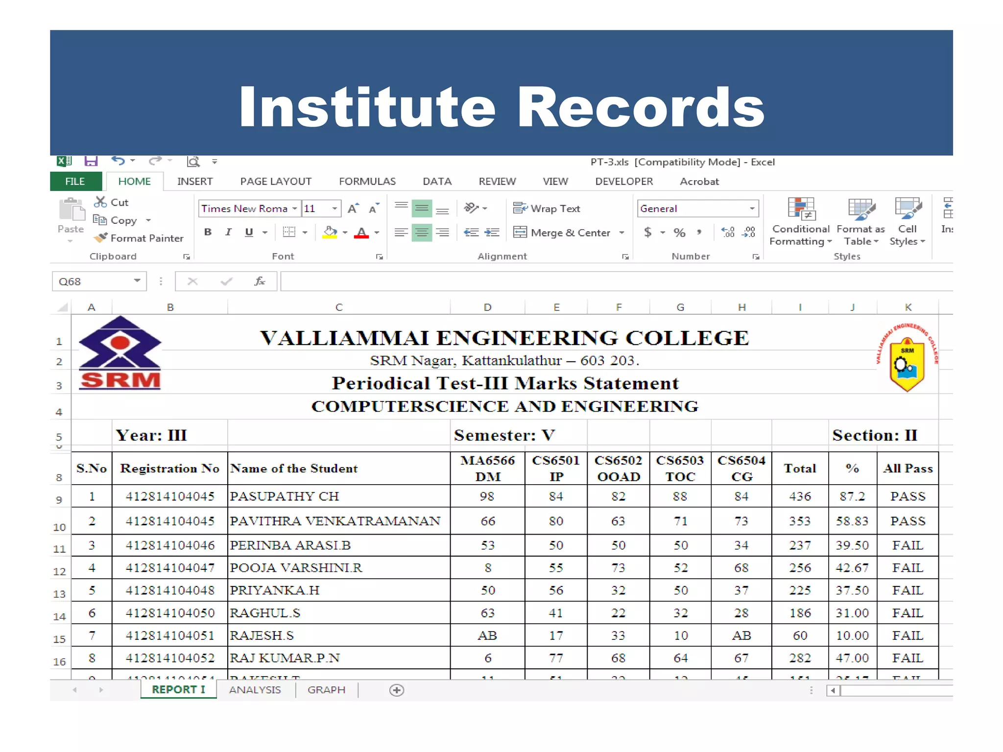Apply the yellow Fill Color swatch
Image resolution: width=1003 pixels, height=752 pixels.
click(x=330, y=233)
